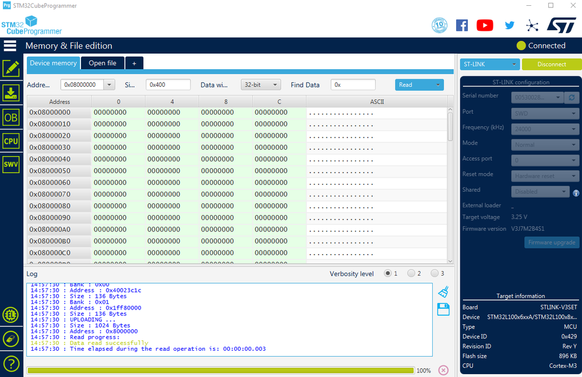The image size is (582, 377).
Task: Click the STM32CubeProgrammer logo
Action: point(31,25)
